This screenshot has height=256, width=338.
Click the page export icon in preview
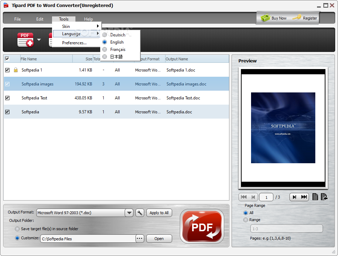(x=324, y=197)
